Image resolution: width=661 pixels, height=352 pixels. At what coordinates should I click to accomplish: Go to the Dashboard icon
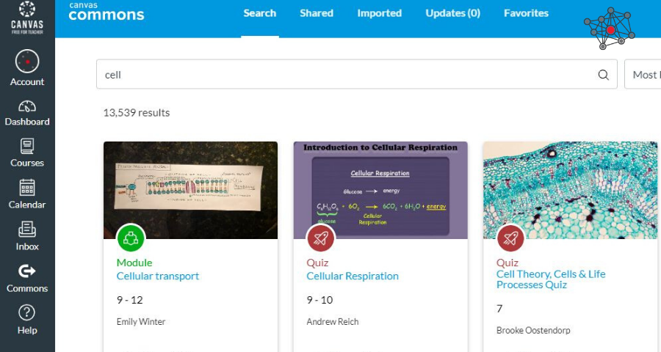(x=27, y=112)
